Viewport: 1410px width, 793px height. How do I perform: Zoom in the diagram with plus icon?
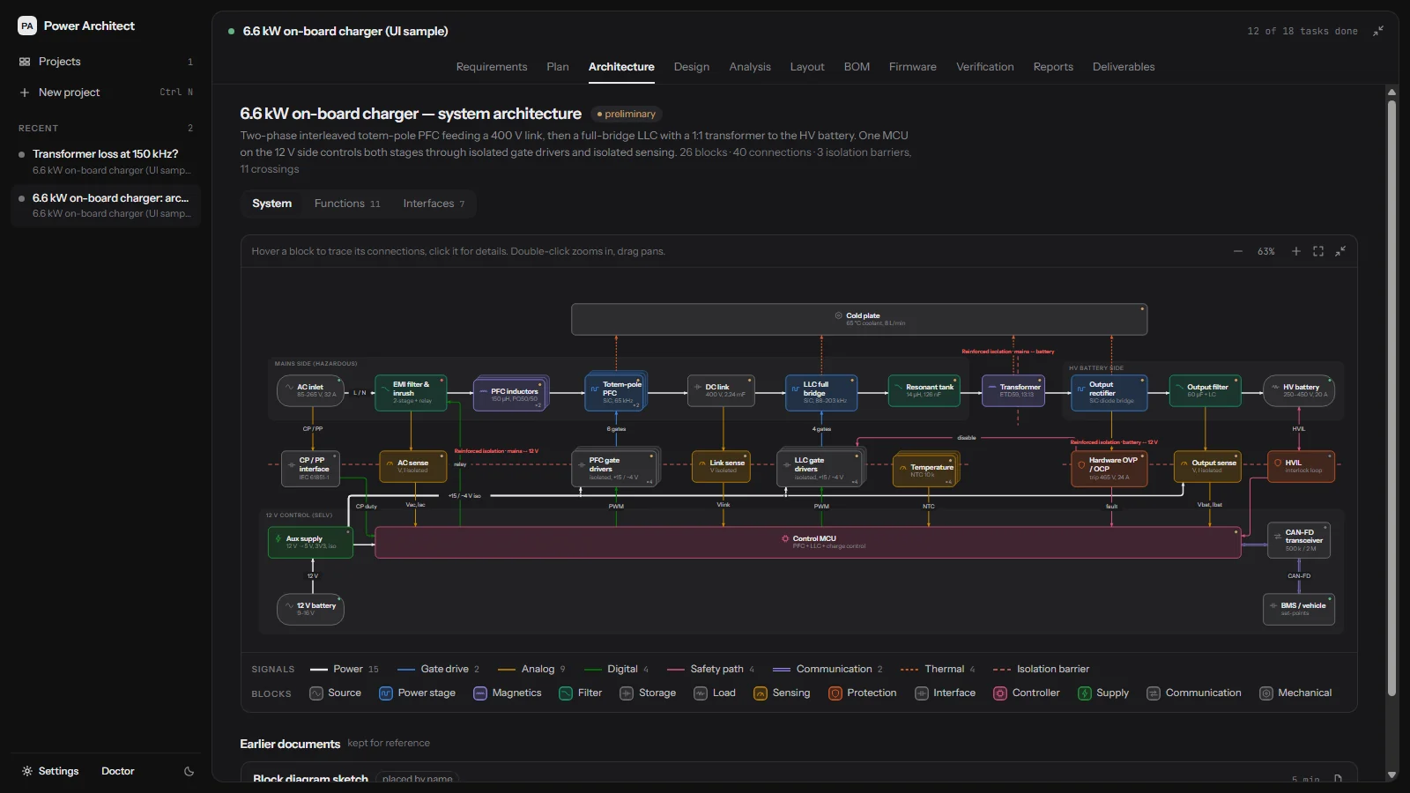(x=1295, y=251)
